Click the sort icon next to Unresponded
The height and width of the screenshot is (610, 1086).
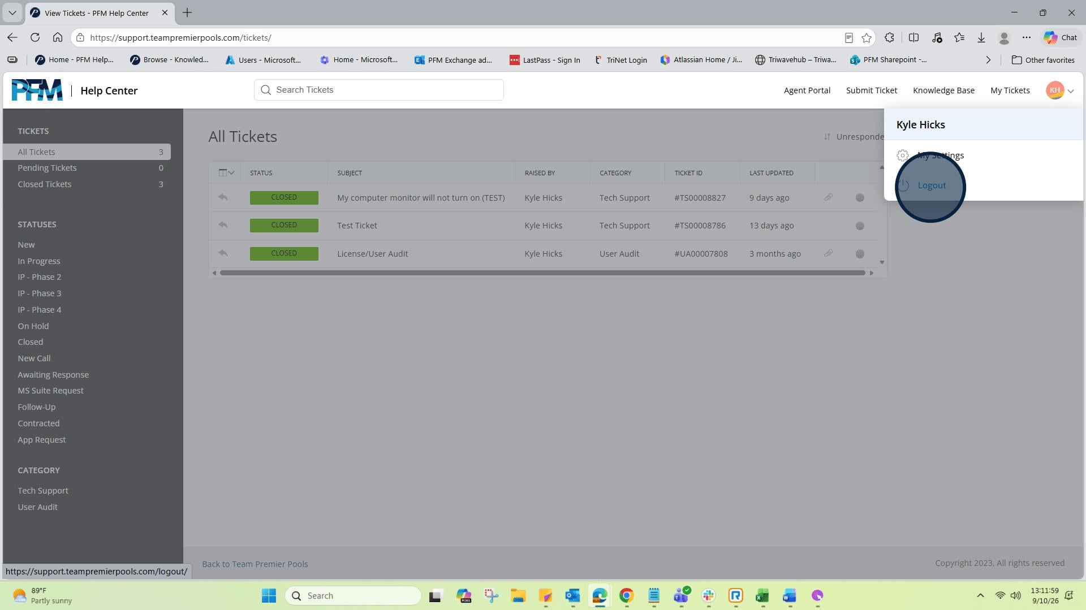click(x=827, y=137)
